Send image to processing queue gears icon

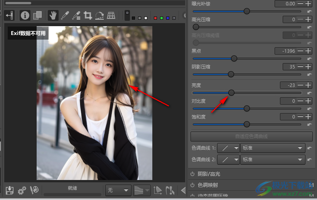coord(22,190)
